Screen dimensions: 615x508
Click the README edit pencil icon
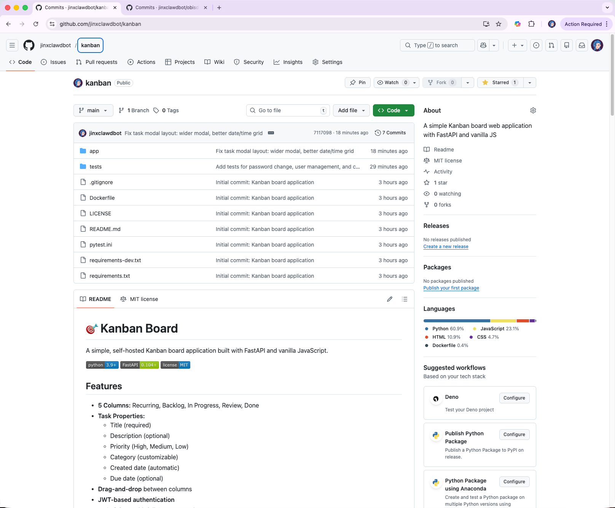click(390, 299)
